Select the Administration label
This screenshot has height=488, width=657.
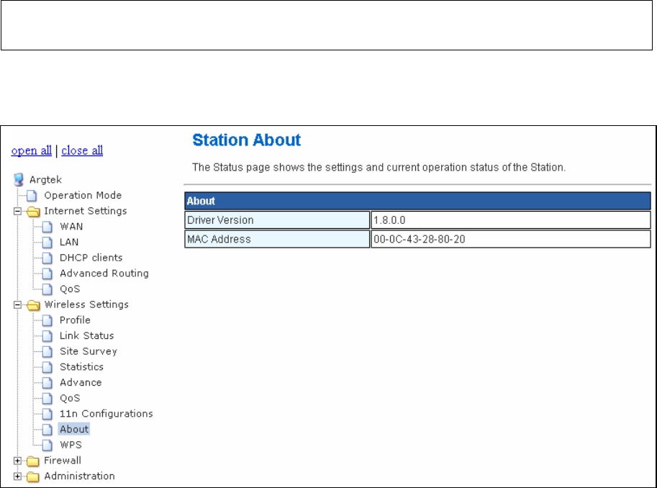pos(79,476)
